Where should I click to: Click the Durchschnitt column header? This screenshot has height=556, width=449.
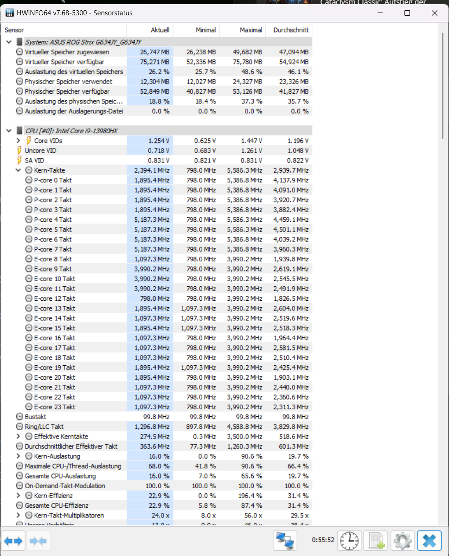(289, 30)
